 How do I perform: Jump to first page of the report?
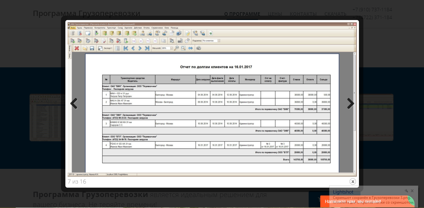[x=126, y=48]
